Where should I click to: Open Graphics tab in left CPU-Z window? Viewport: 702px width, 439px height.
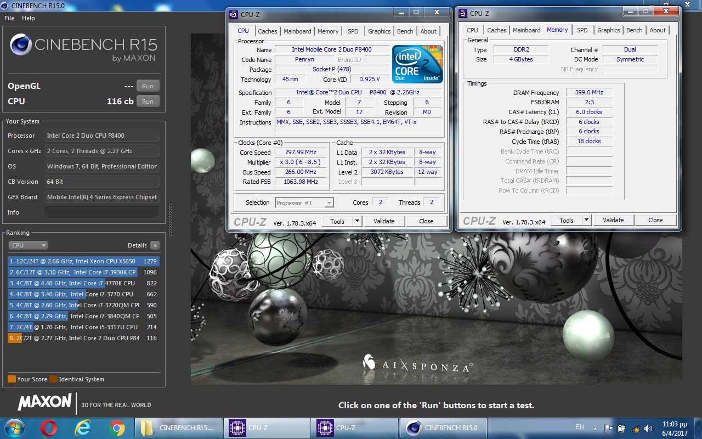pos(380,31)
